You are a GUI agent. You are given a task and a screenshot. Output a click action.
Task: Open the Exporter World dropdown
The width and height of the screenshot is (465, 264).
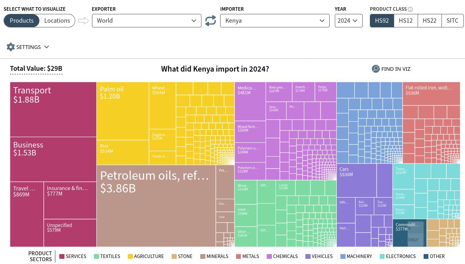147,21
